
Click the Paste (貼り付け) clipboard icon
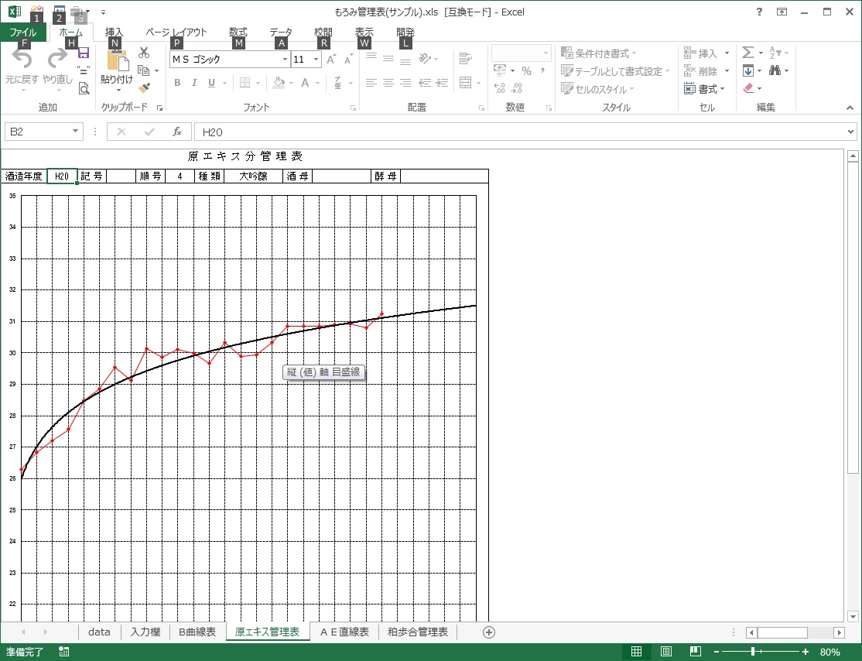point(117,61)
